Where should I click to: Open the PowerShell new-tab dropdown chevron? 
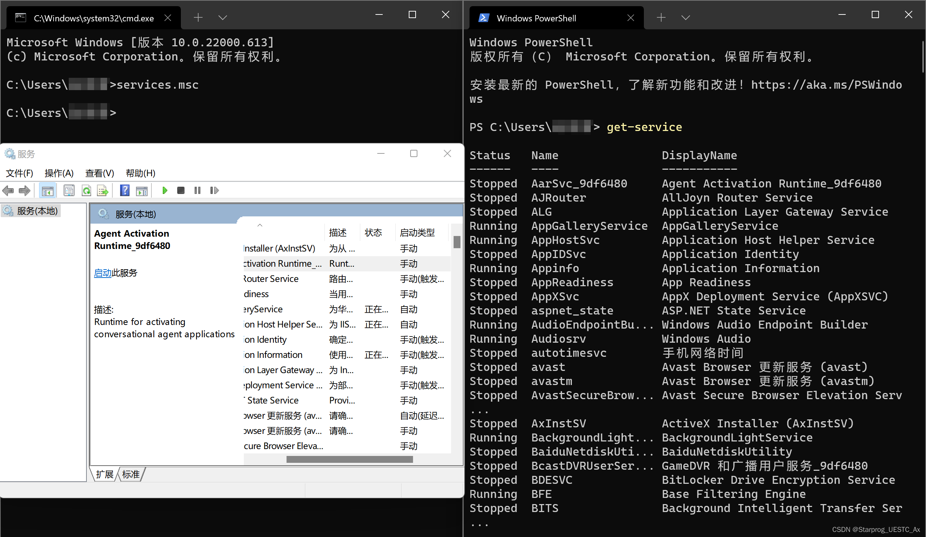point(685,17)
